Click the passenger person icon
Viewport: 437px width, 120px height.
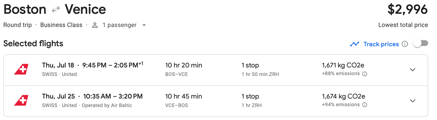click(x=95, y=25)
